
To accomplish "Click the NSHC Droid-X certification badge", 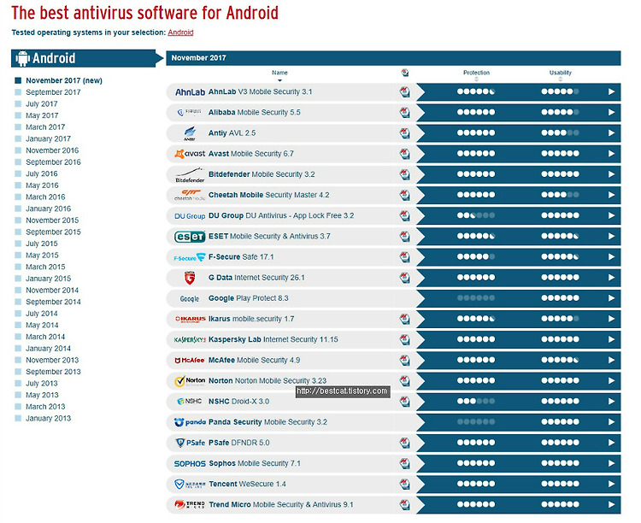I will click(405, 401).
